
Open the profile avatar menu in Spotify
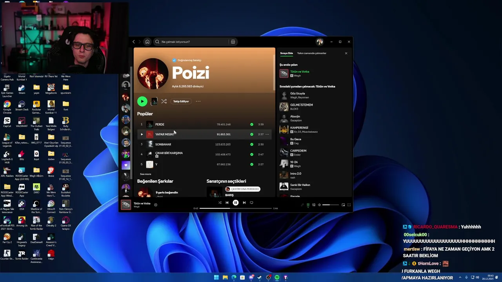tap(320, 42)
